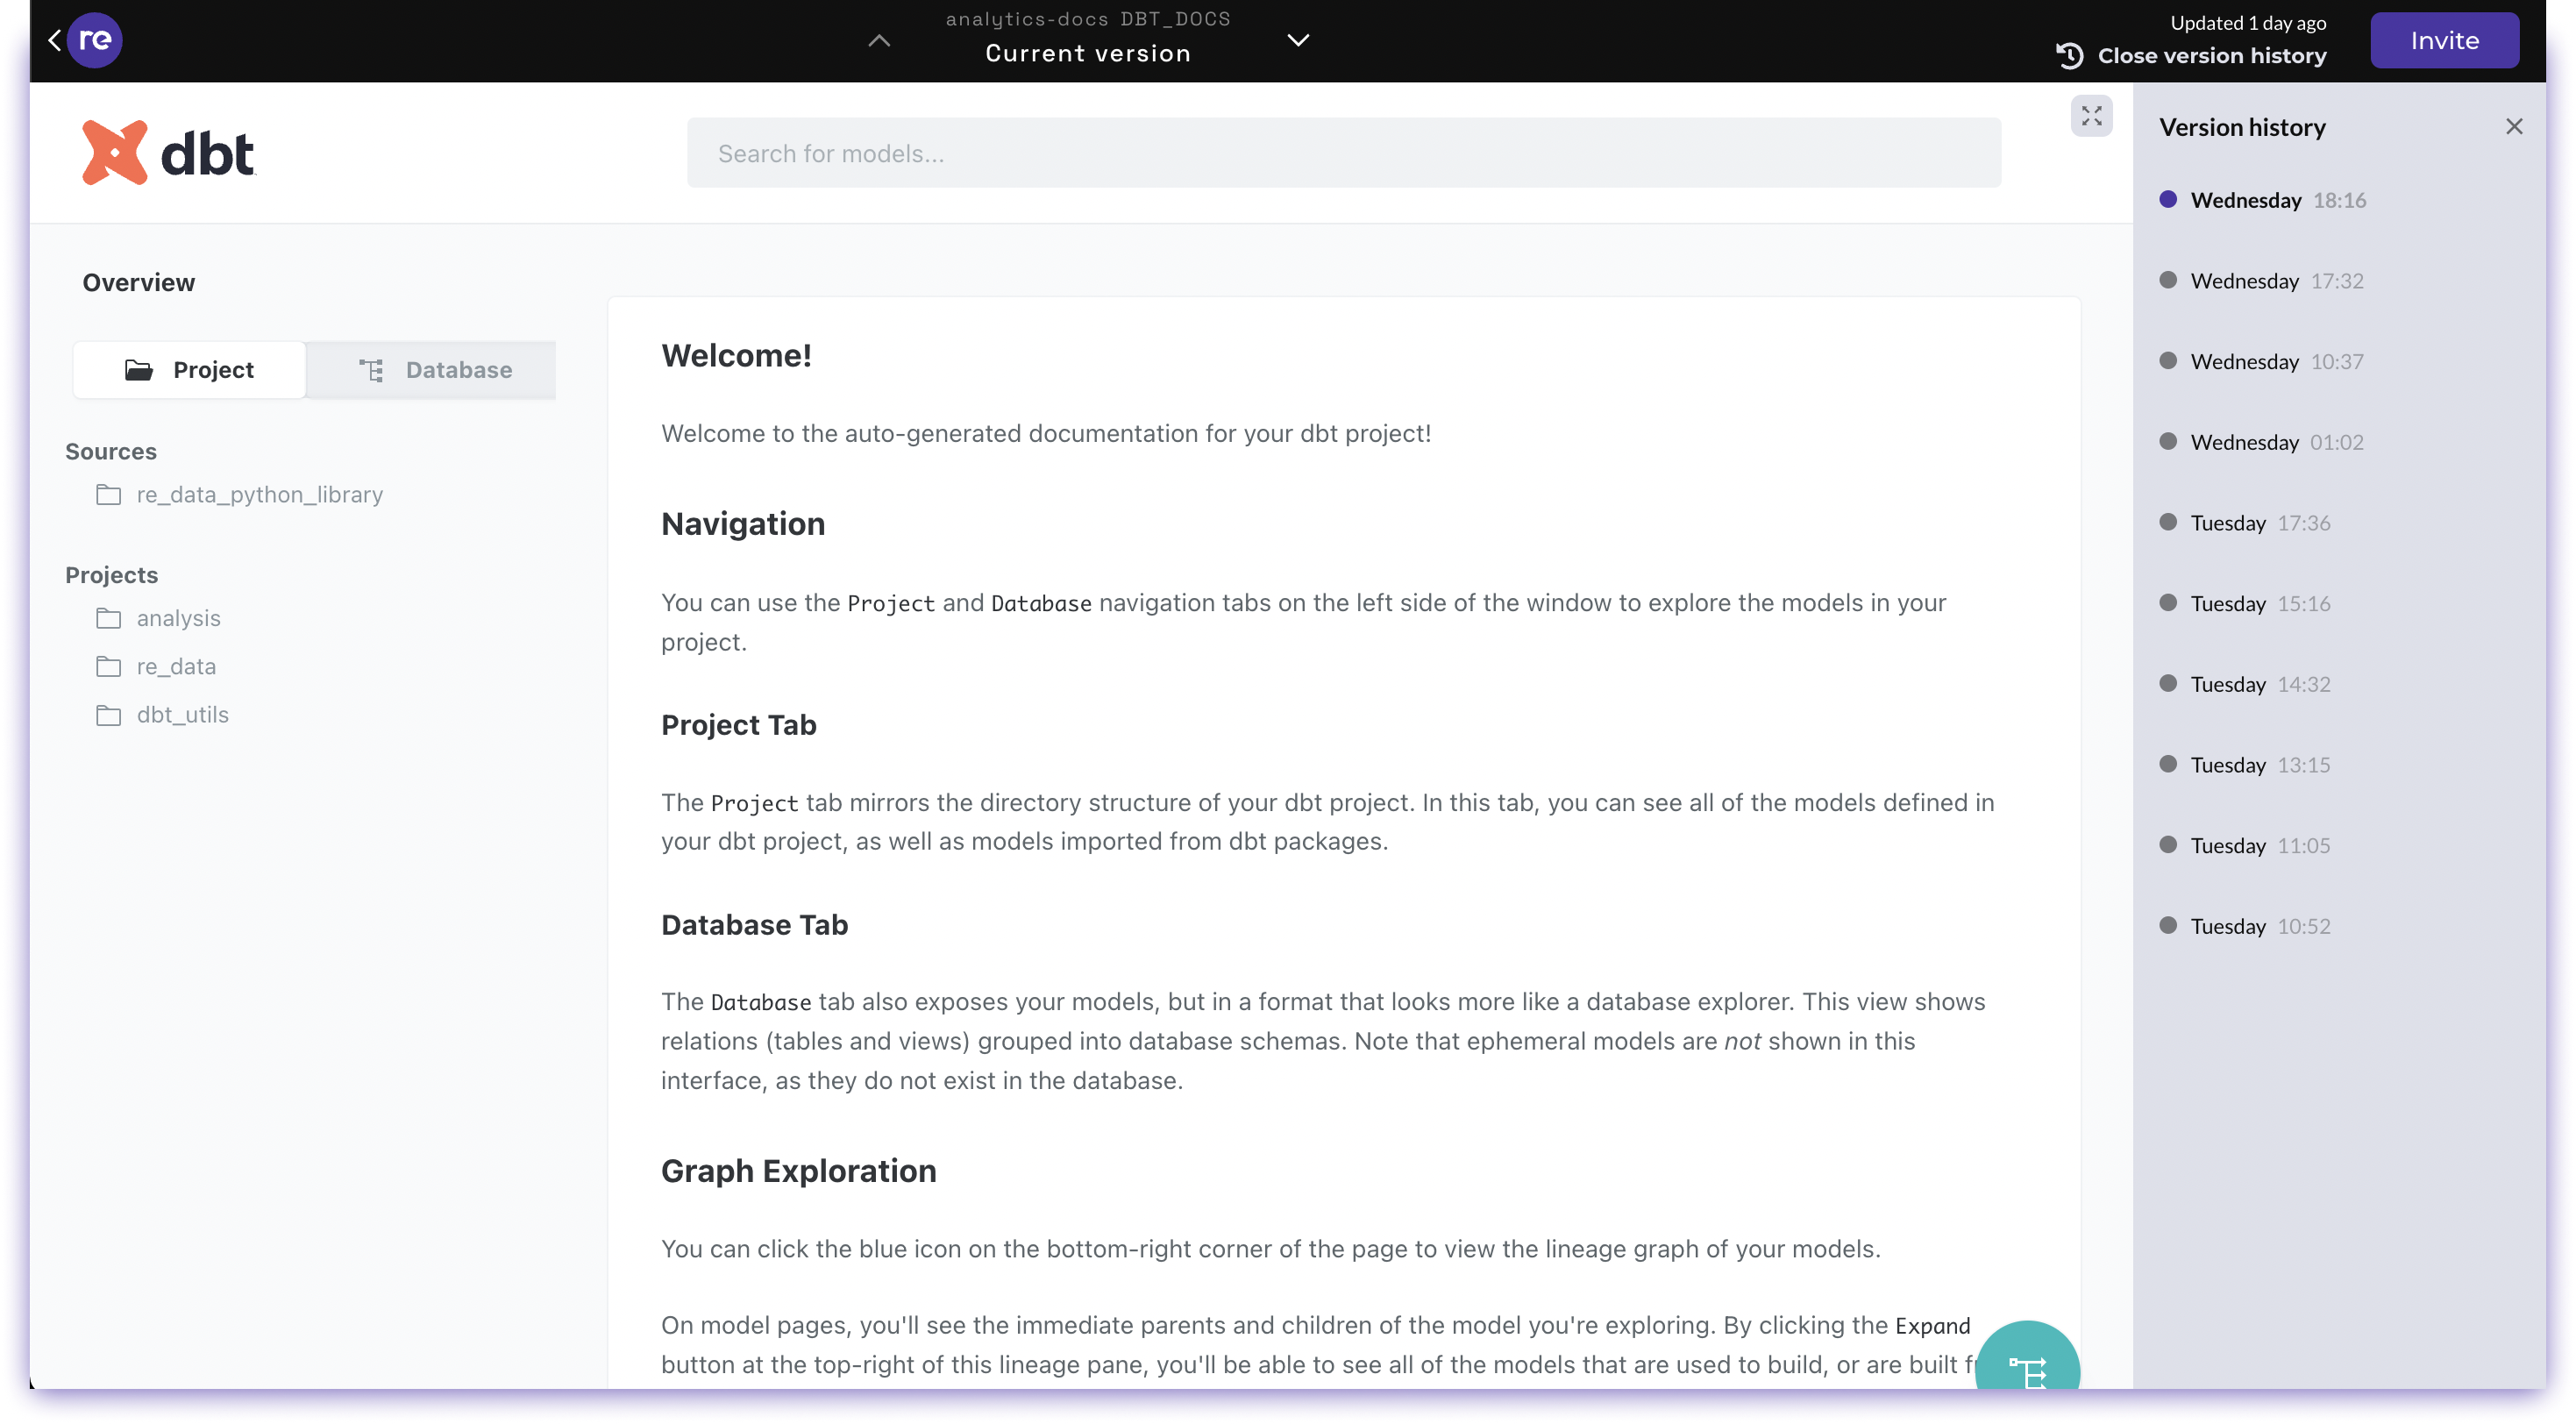Go to next version with down chevron

(1297, 40)
